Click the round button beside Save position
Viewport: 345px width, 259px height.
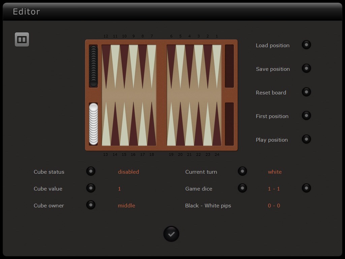point(306,68)
